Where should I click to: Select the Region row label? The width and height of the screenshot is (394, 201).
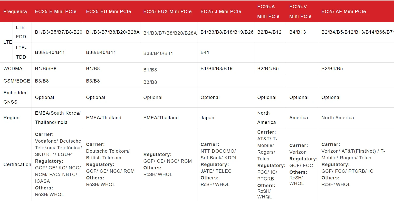11,118
